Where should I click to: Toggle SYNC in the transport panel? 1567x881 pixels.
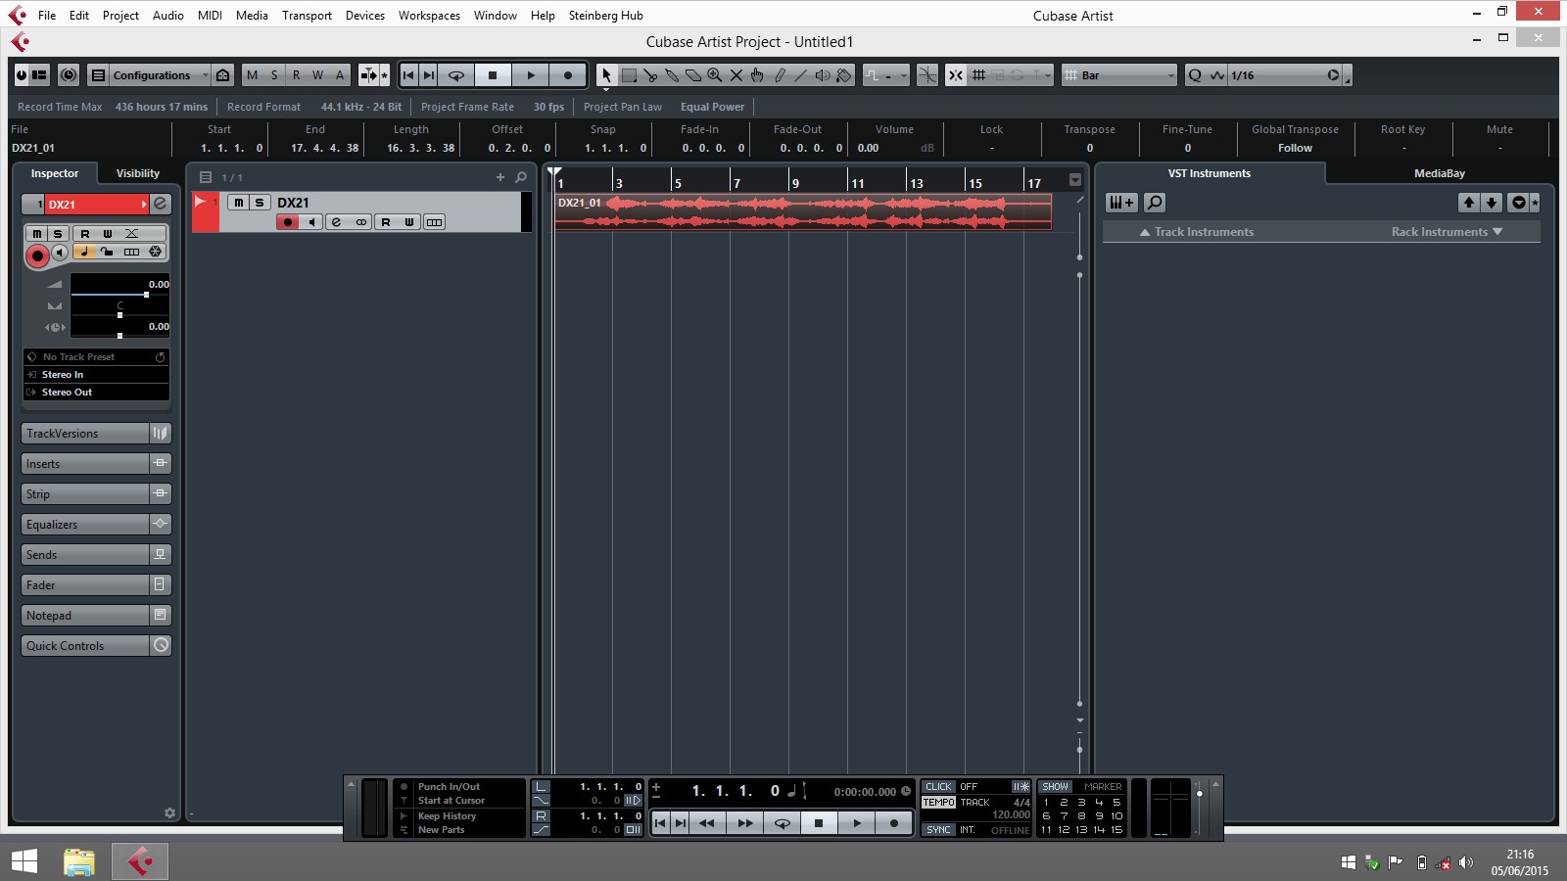(938, 829)
